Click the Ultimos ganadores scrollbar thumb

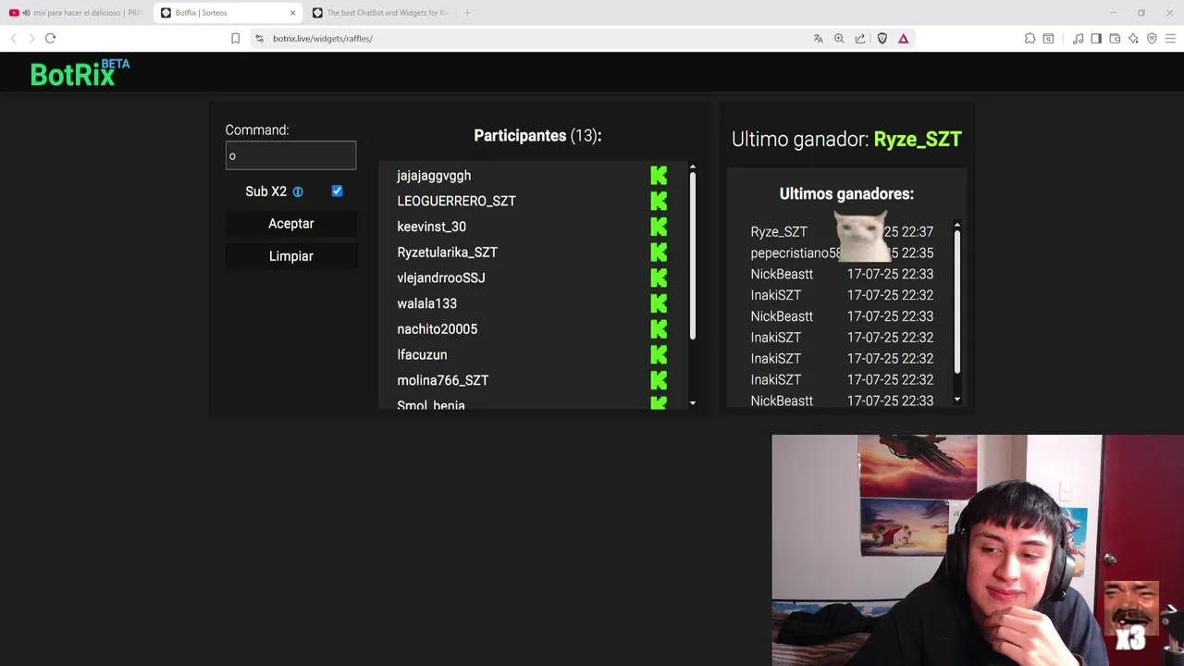click(x=957, y=302)
